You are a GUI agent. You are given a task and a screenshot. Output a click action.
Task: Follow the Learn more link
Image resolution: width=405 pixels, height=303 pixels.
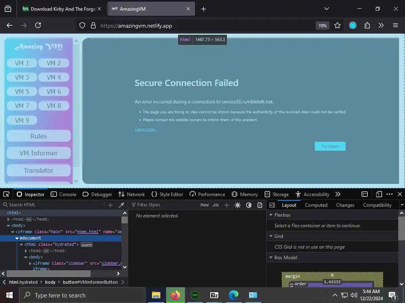click(146, 129)
